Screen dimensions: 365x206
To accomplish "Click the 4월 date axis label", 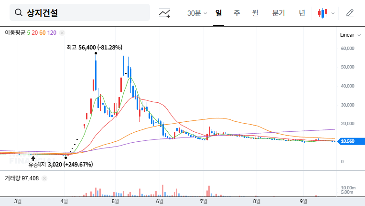I will tap(64, 201).
